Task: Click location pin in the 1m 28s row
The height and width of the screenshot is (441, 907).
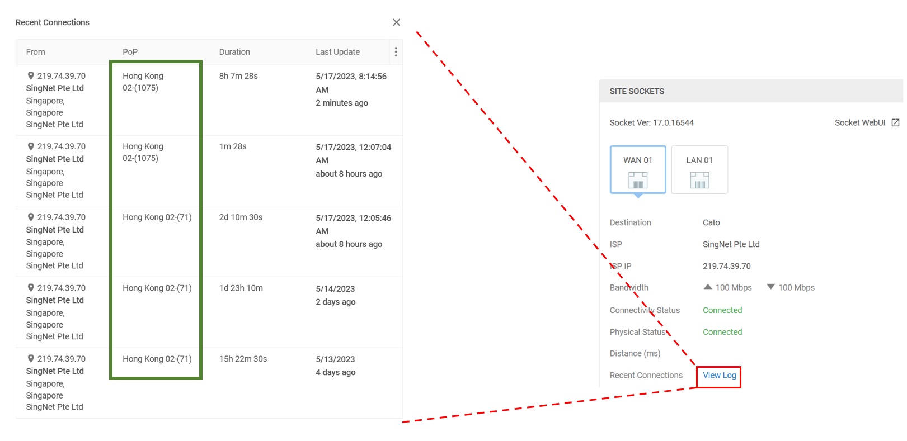Action: tap(31, 146)
